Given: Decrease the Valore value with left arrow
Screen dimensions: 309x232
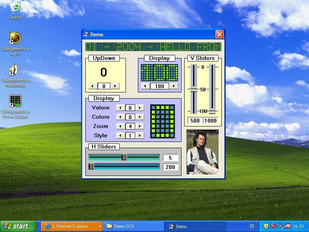Looking at the screenshot, I should click(120, 108).
